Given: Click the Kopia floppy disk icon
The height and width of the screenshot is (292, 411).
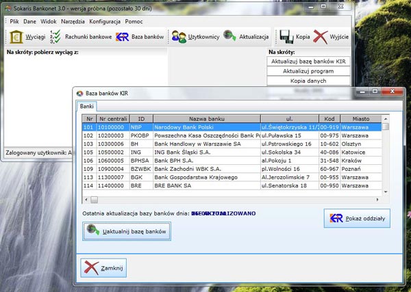Looking at the screenshot, I should click(x=286, y=37).
